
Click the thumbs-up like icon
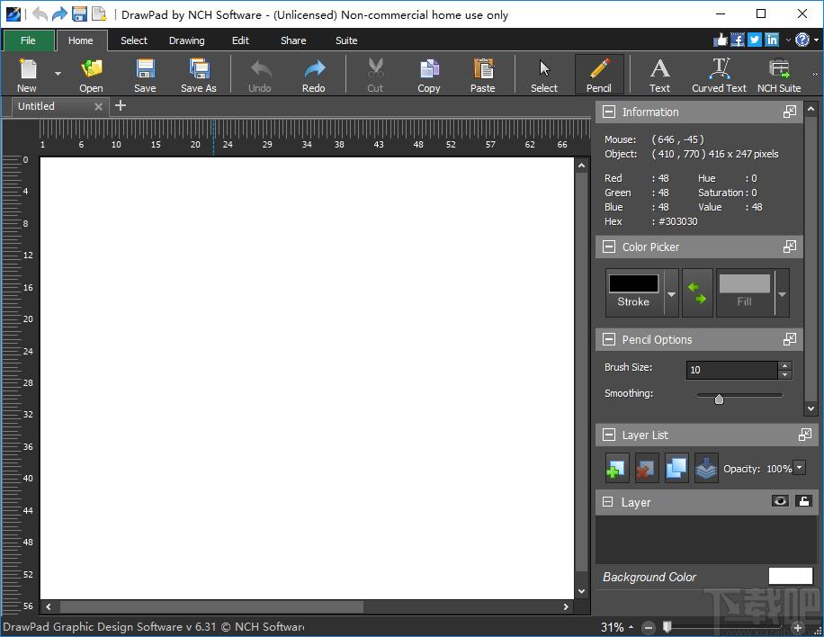[x=720, y=40]
